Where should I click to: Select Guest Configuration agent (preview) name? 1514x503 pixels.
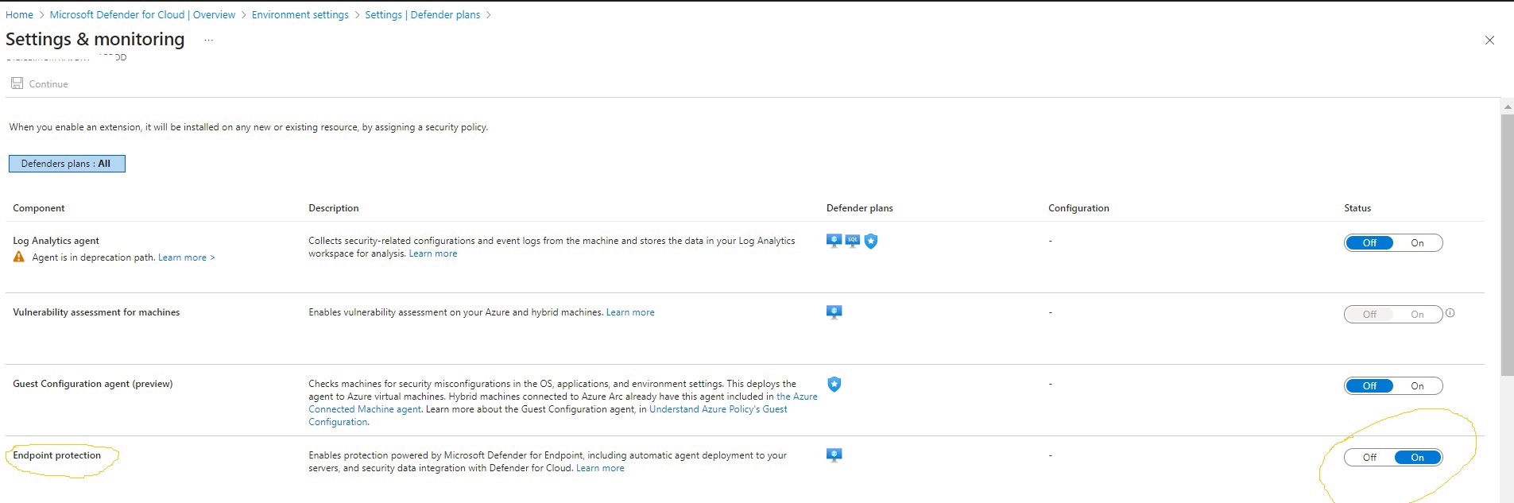click(92, 384)
